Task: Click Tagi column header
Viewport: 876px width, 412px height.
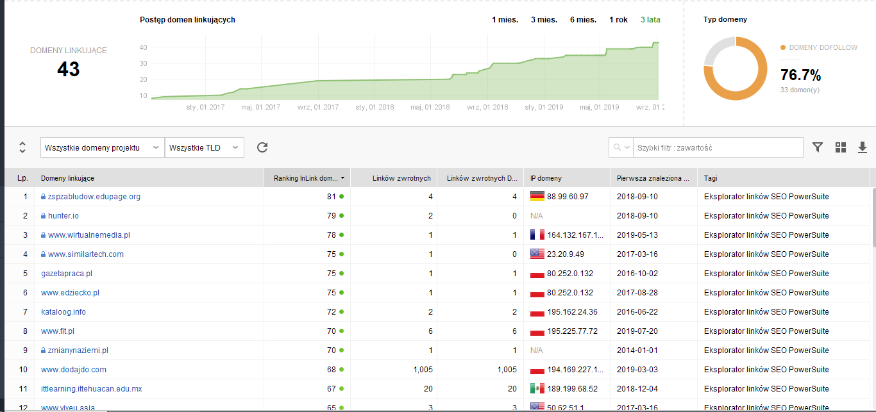Action: coord(784,178)
